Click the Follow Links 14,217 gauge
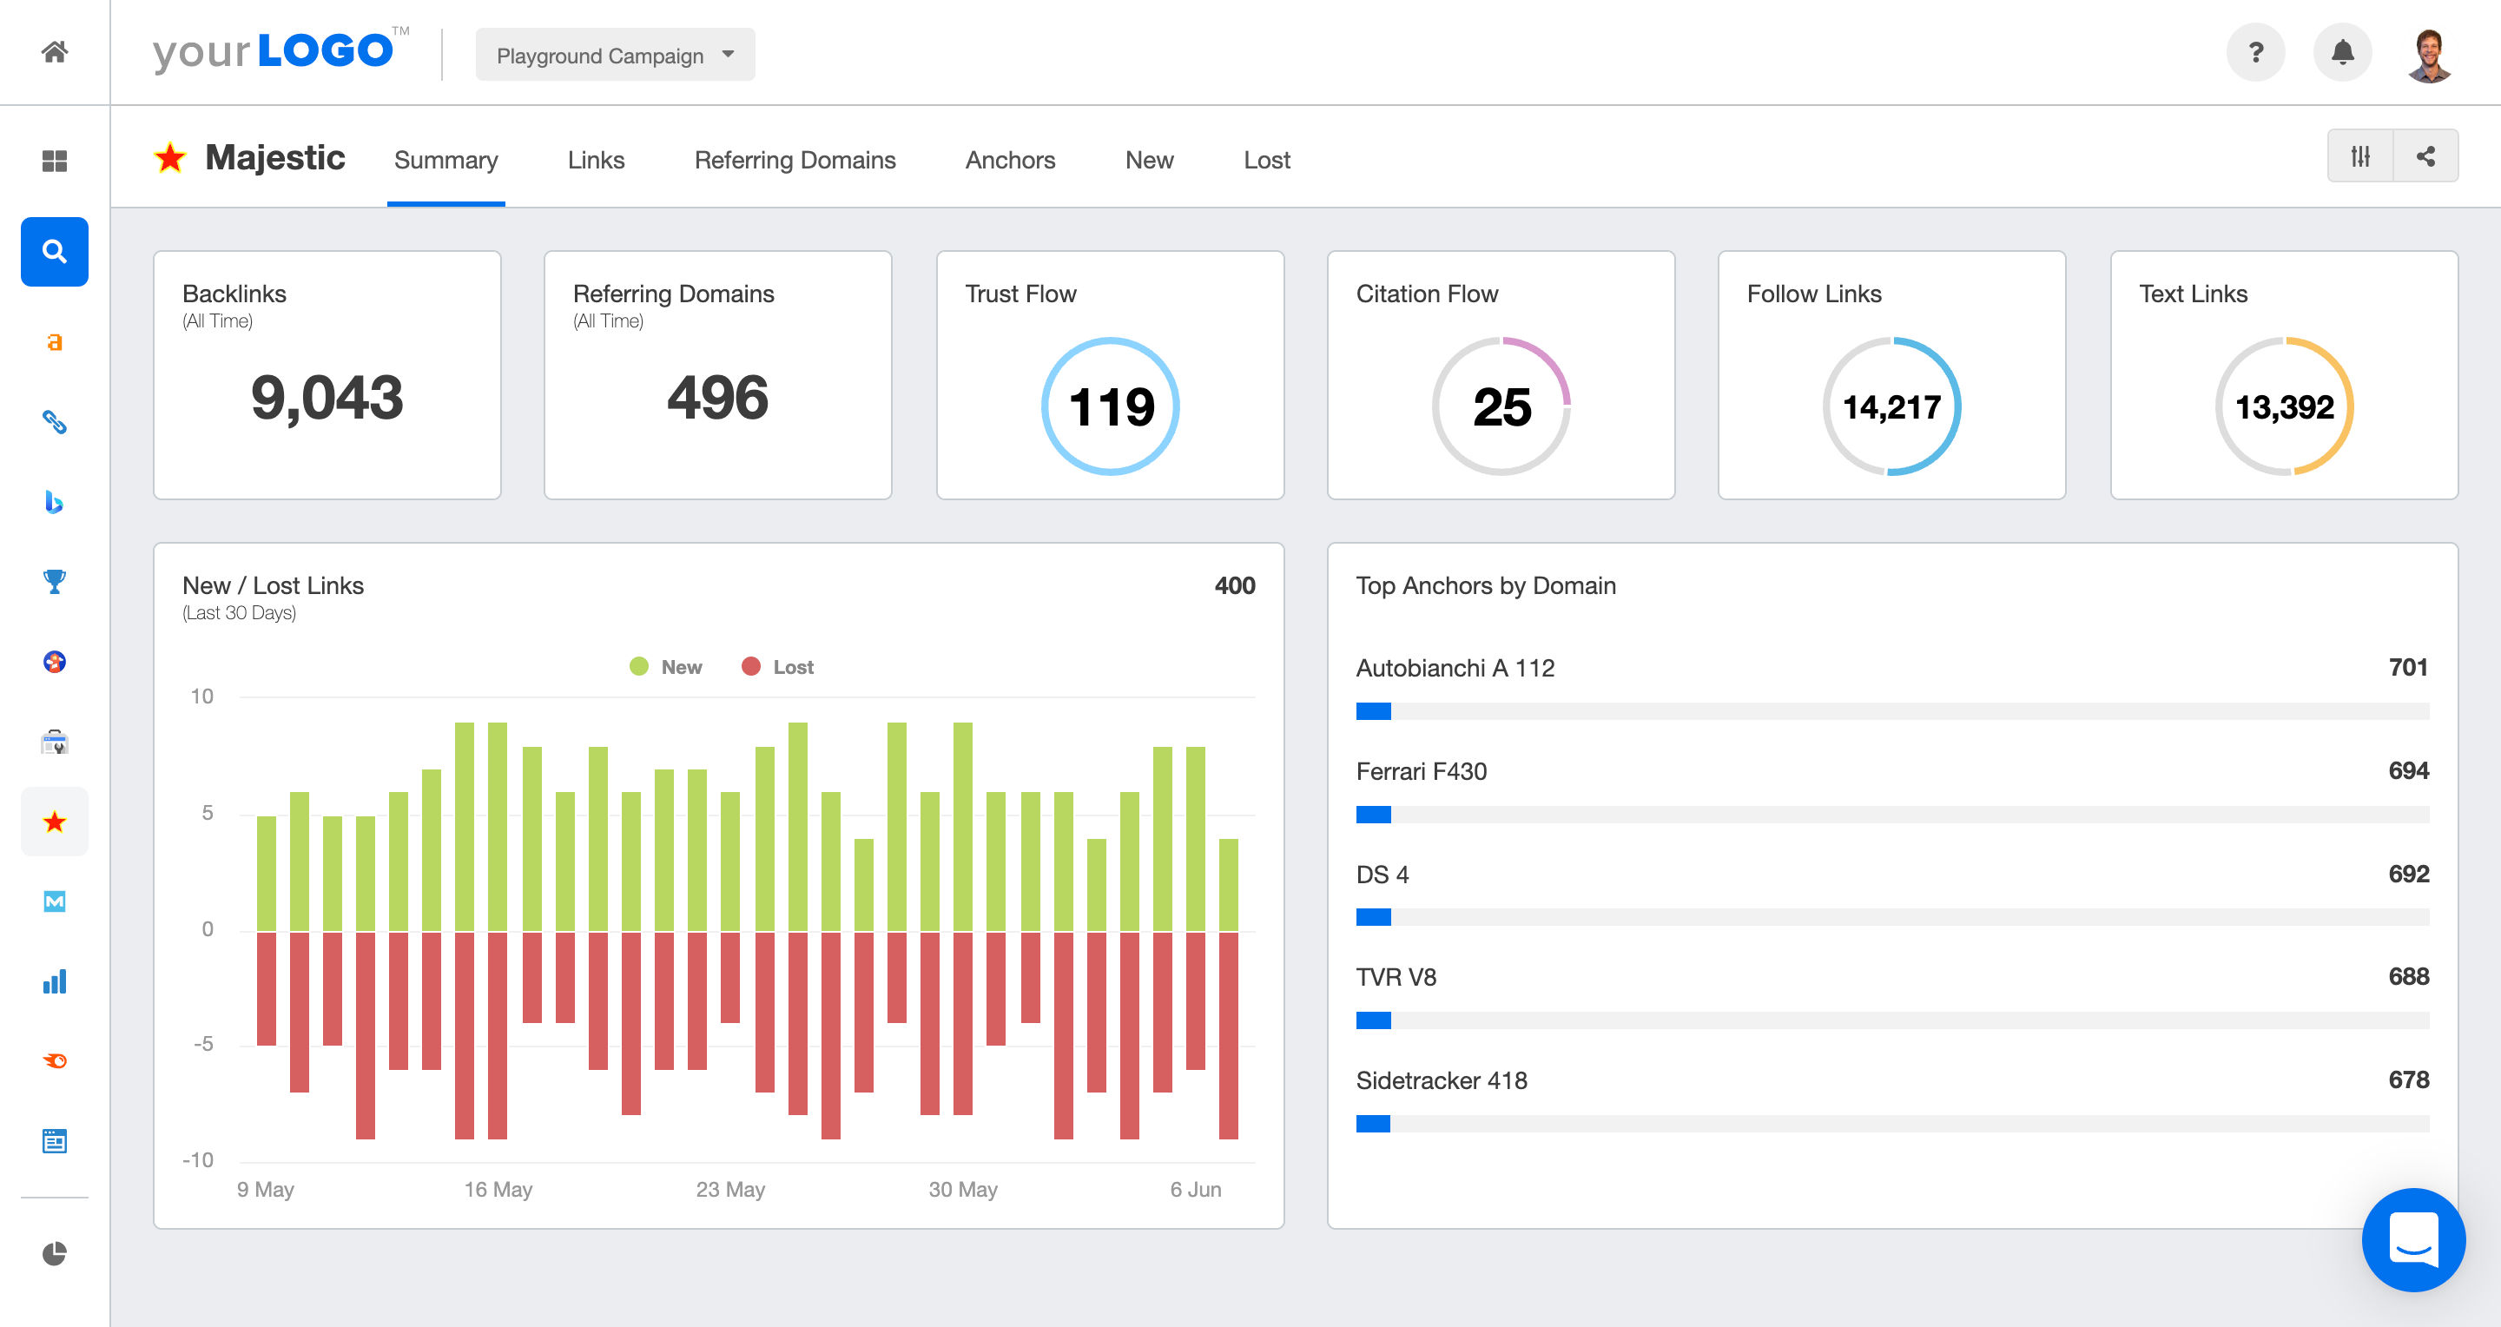This screenshot has height=1327, width=2501. [1891, 406]
